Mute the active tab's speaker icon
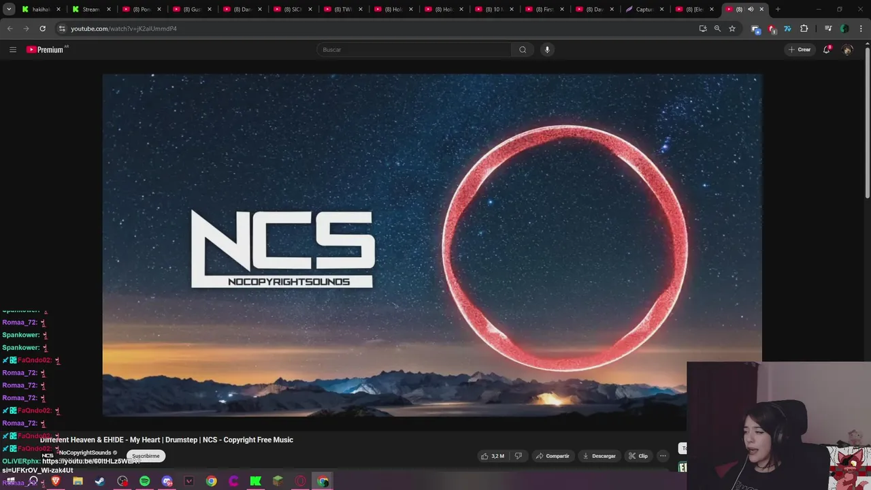The height and width of the screenshot is (490, 871). click(x=751, y=10)
